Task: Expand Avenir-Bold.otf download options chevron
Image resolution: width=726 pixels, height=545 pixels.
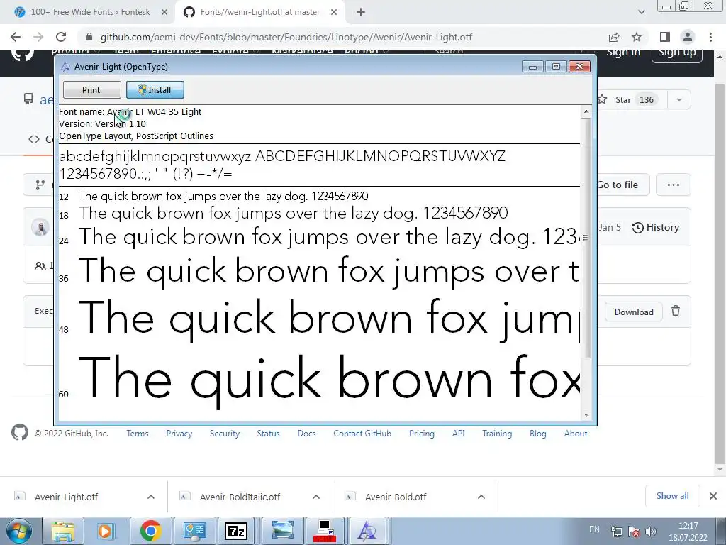Action: pyautogui.click(x=481, y=497)
